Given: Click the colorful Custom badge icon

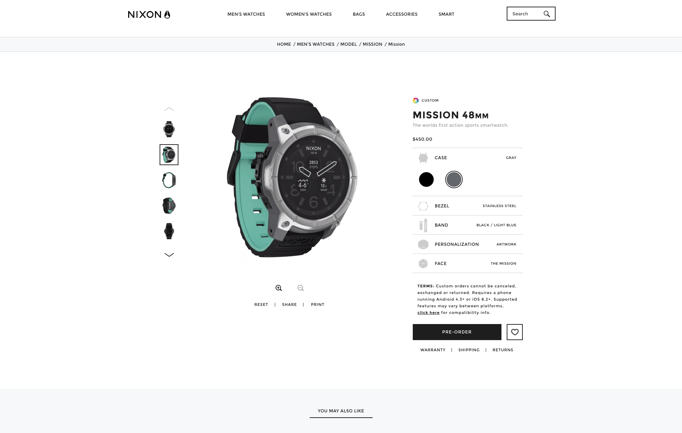Looking at the screenshot, I should tap(416, 101).
